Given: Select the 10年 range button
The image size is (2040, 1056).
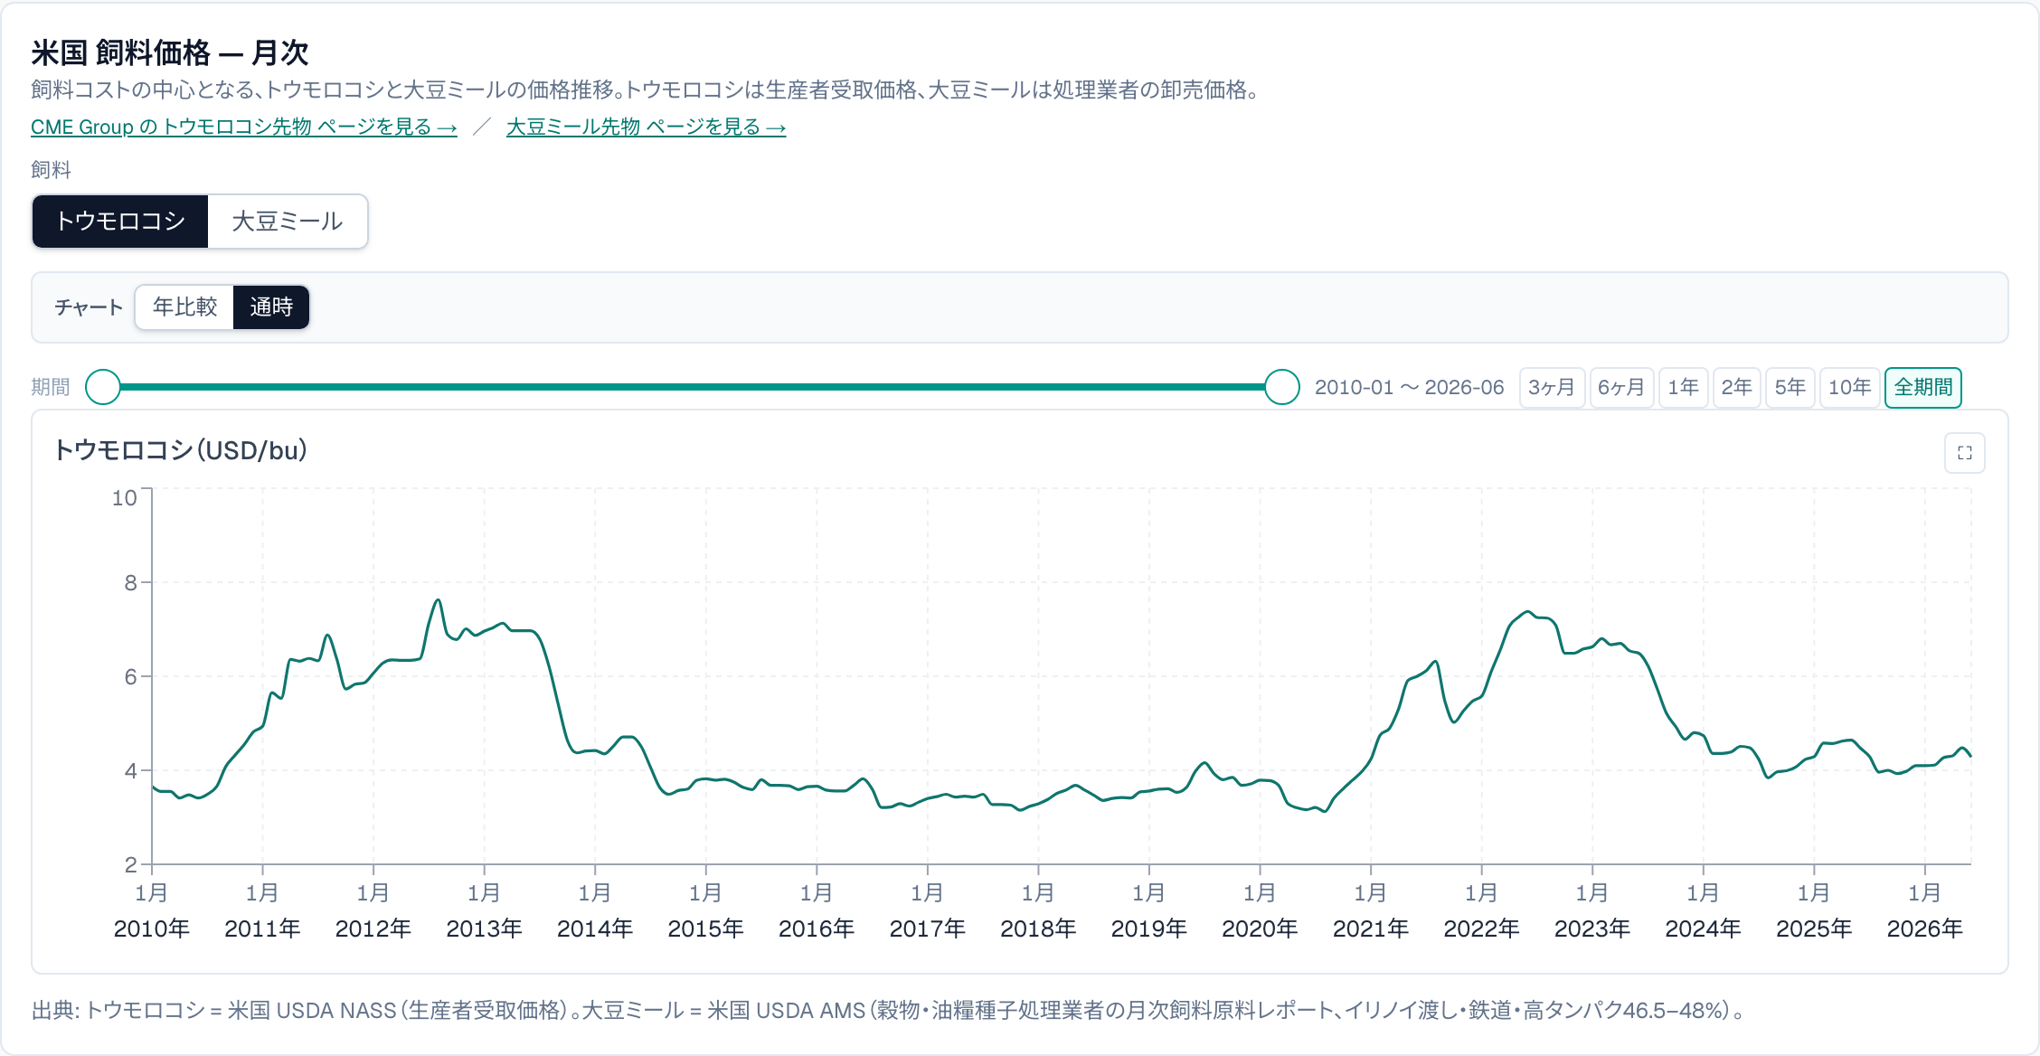Looking at the screenshot, I should (1850, 388).
